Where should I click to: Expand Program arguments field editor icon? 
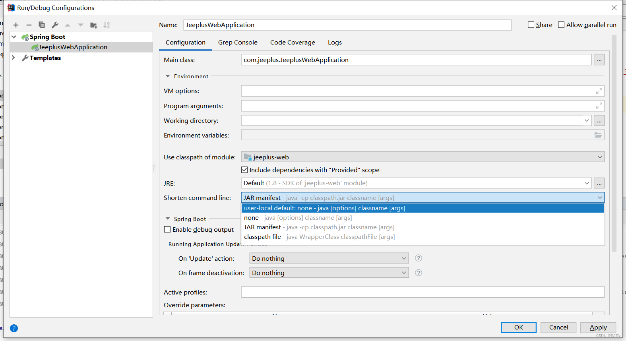click(599, 106)
